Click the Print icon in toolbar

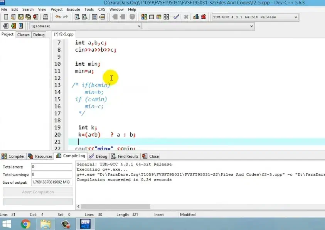tap(45, 17)
